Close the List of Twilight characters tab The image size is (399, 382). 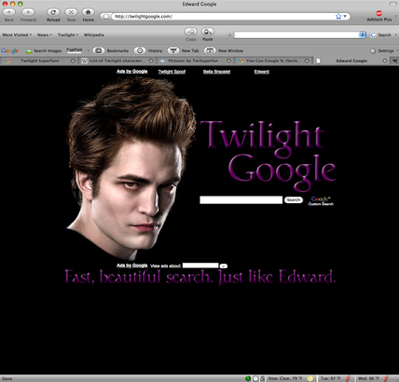coord(151,61)
